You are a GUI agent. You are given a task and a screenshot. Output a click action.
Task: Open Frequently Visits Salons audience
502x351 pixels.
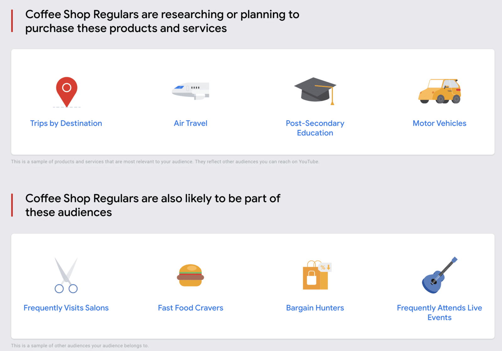pos(66,308)
